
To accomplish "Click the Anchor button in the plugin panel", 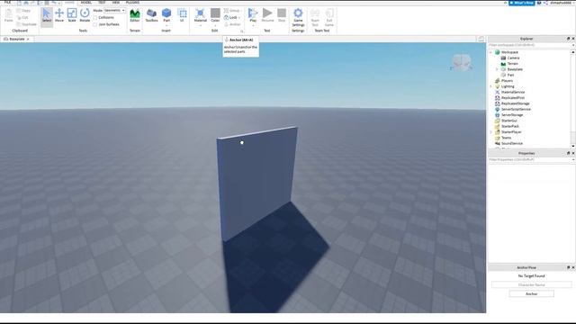I will 532,294.
